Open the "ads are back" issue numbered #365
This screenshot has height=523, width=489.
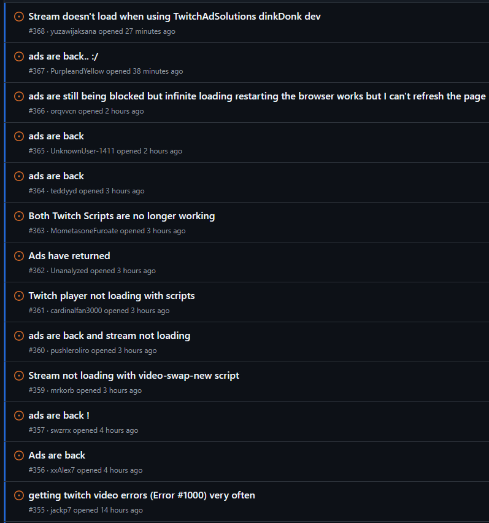56,136
